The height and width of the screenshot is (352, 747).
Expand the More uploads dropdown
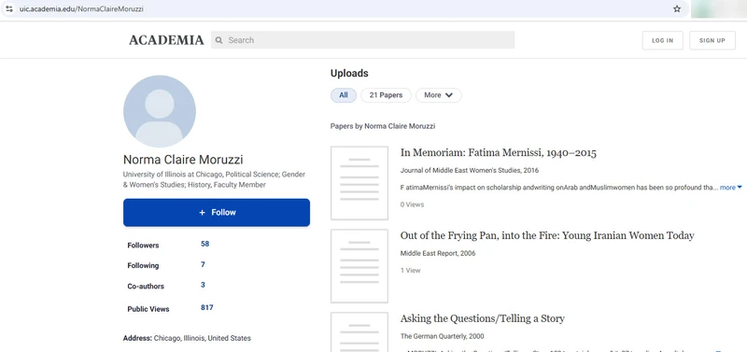tap(438, 95)
